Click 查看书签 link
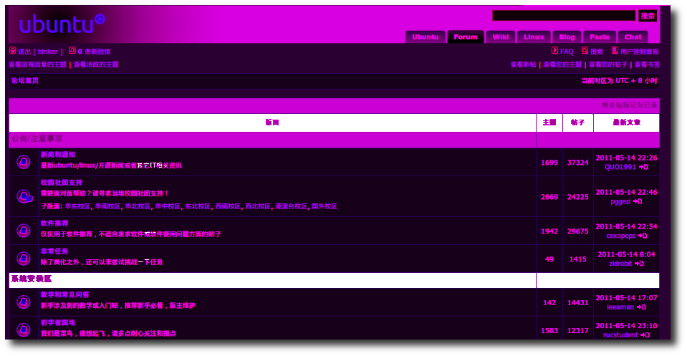This screenshot has height=356, width=687. pos(647,64)
